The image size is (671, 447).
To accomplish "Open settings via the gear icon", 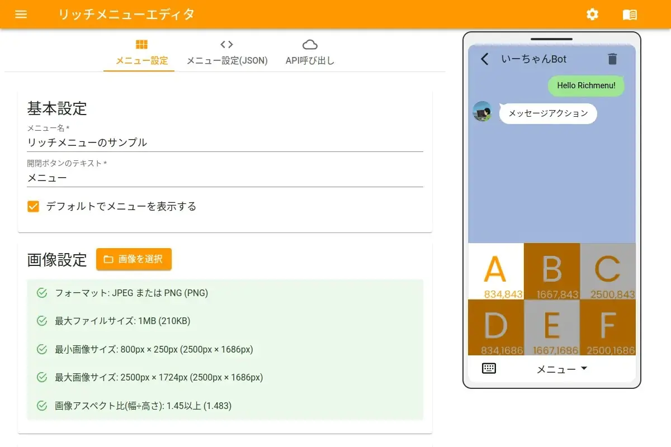I will [x=592, y=15].
